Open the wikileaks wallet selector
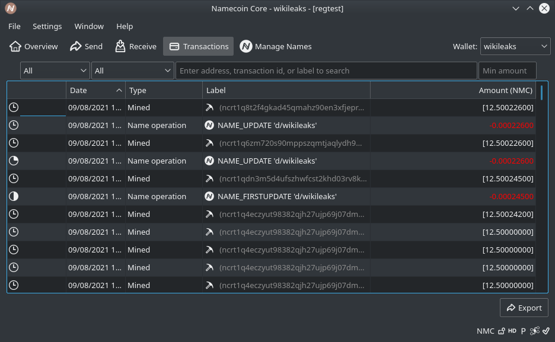This screenshot has height=342, width=555. point(515,46)
